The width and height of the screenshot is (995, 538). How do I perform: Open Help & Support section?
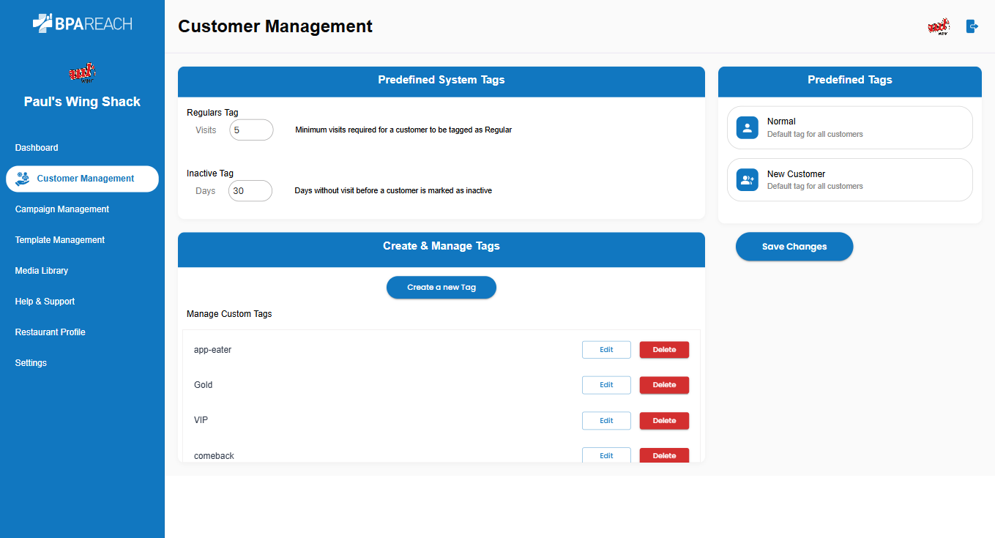click(x=45, y=302)
